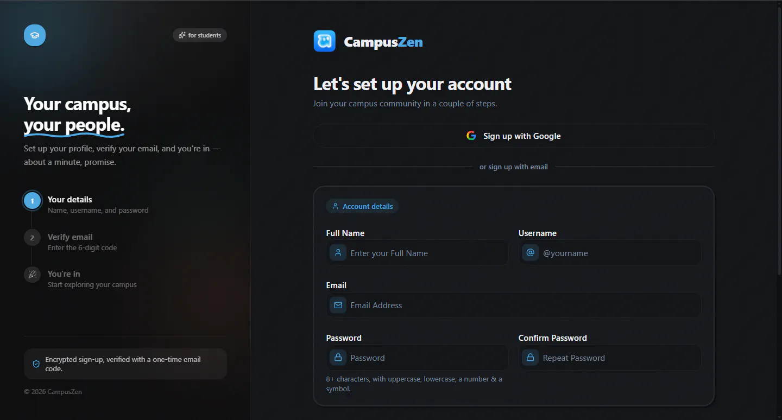The width and height of the screenshot is (782, 420).
Task: Click step 1 circle for Your details
Action: click(x=32, y=201)
